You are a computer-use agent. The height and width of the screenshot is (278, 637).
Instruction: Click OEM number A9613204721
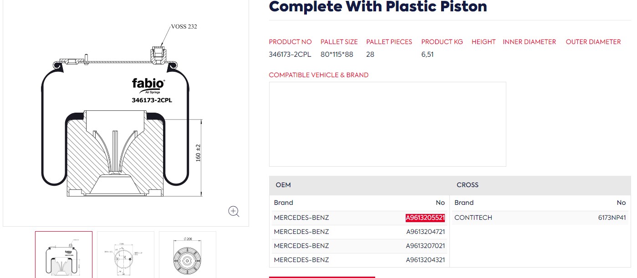click(x=426, y=232)
